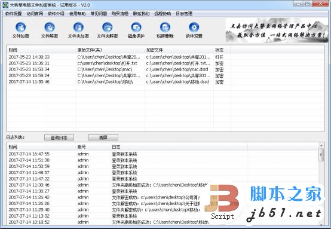
Task: Open the 软件介绍 menu
Action: pos(56,14)
